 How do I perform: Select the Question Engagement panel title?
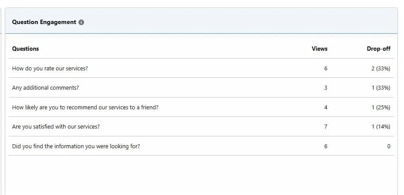44,22
